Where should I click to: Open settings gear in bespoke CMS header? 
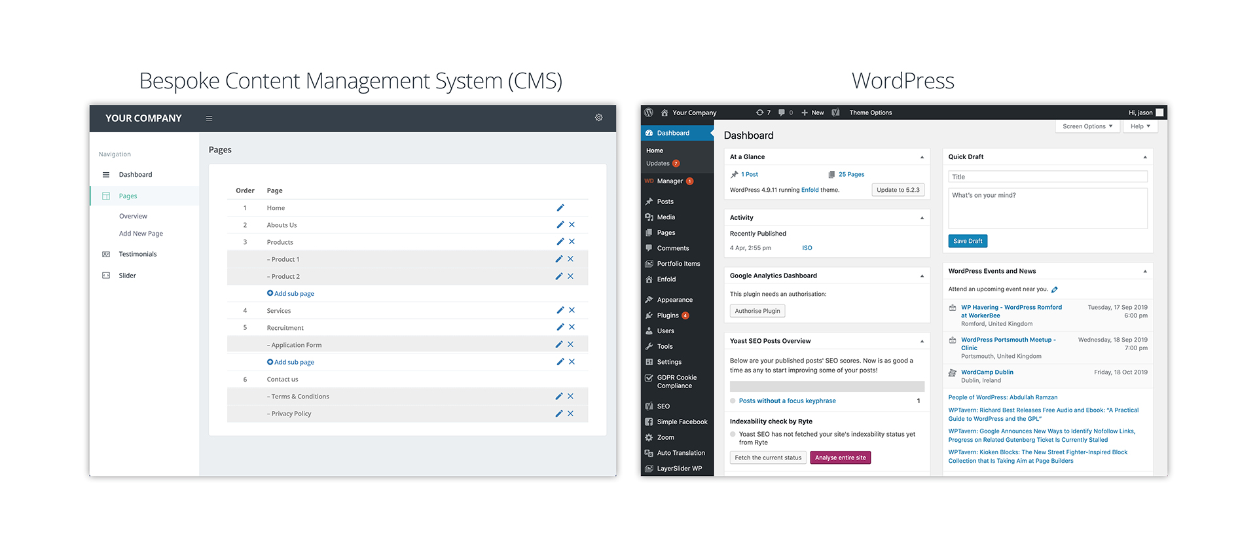pos(598,118)
